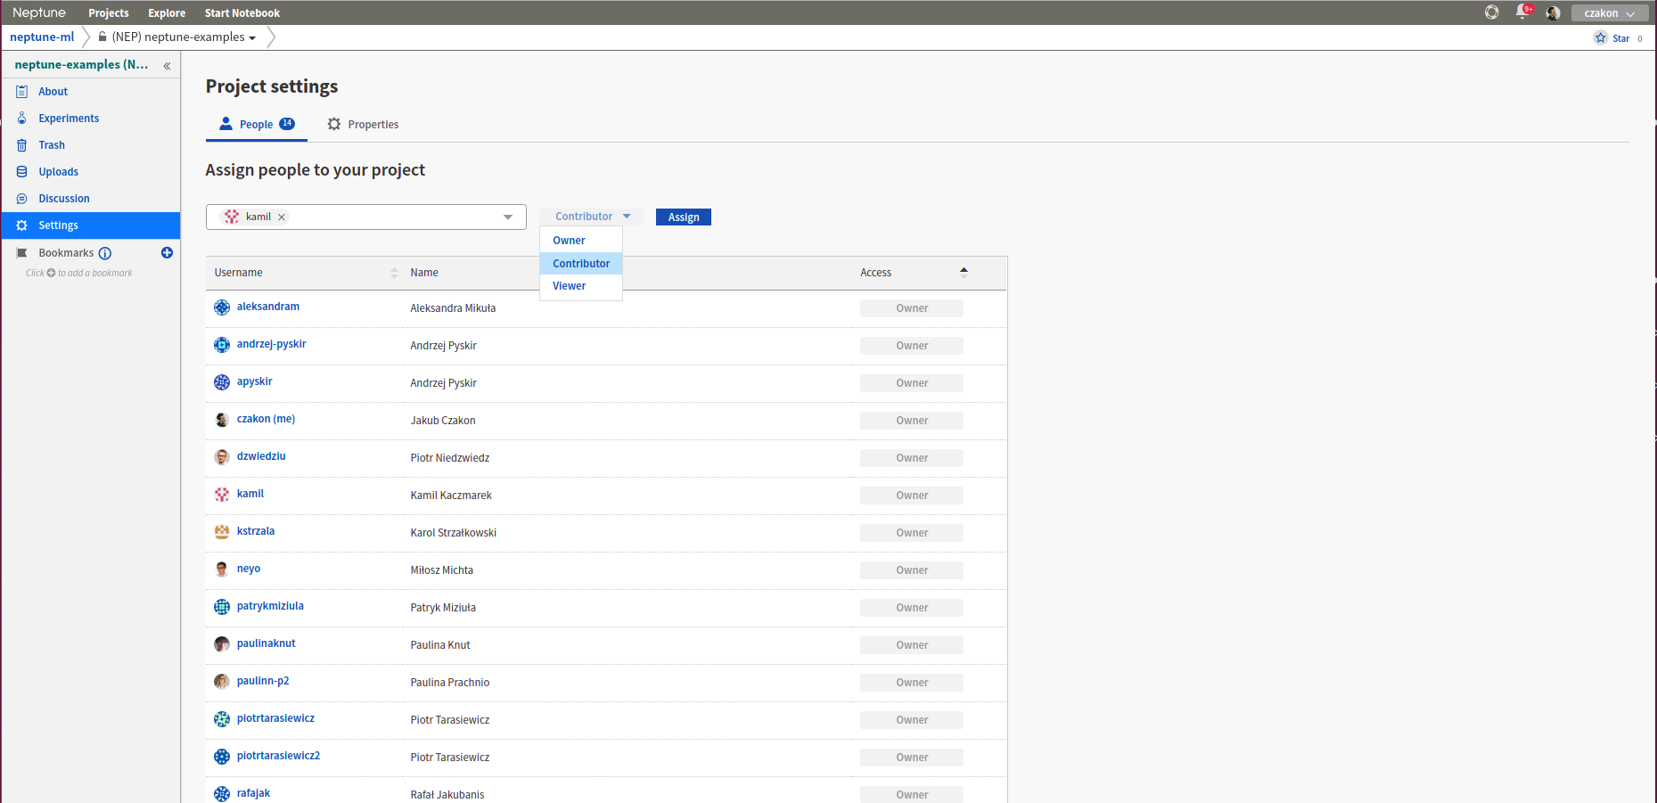Click the piotrtarasiewicz avatar icon
1657x803 pixels.
coord(222,719)
